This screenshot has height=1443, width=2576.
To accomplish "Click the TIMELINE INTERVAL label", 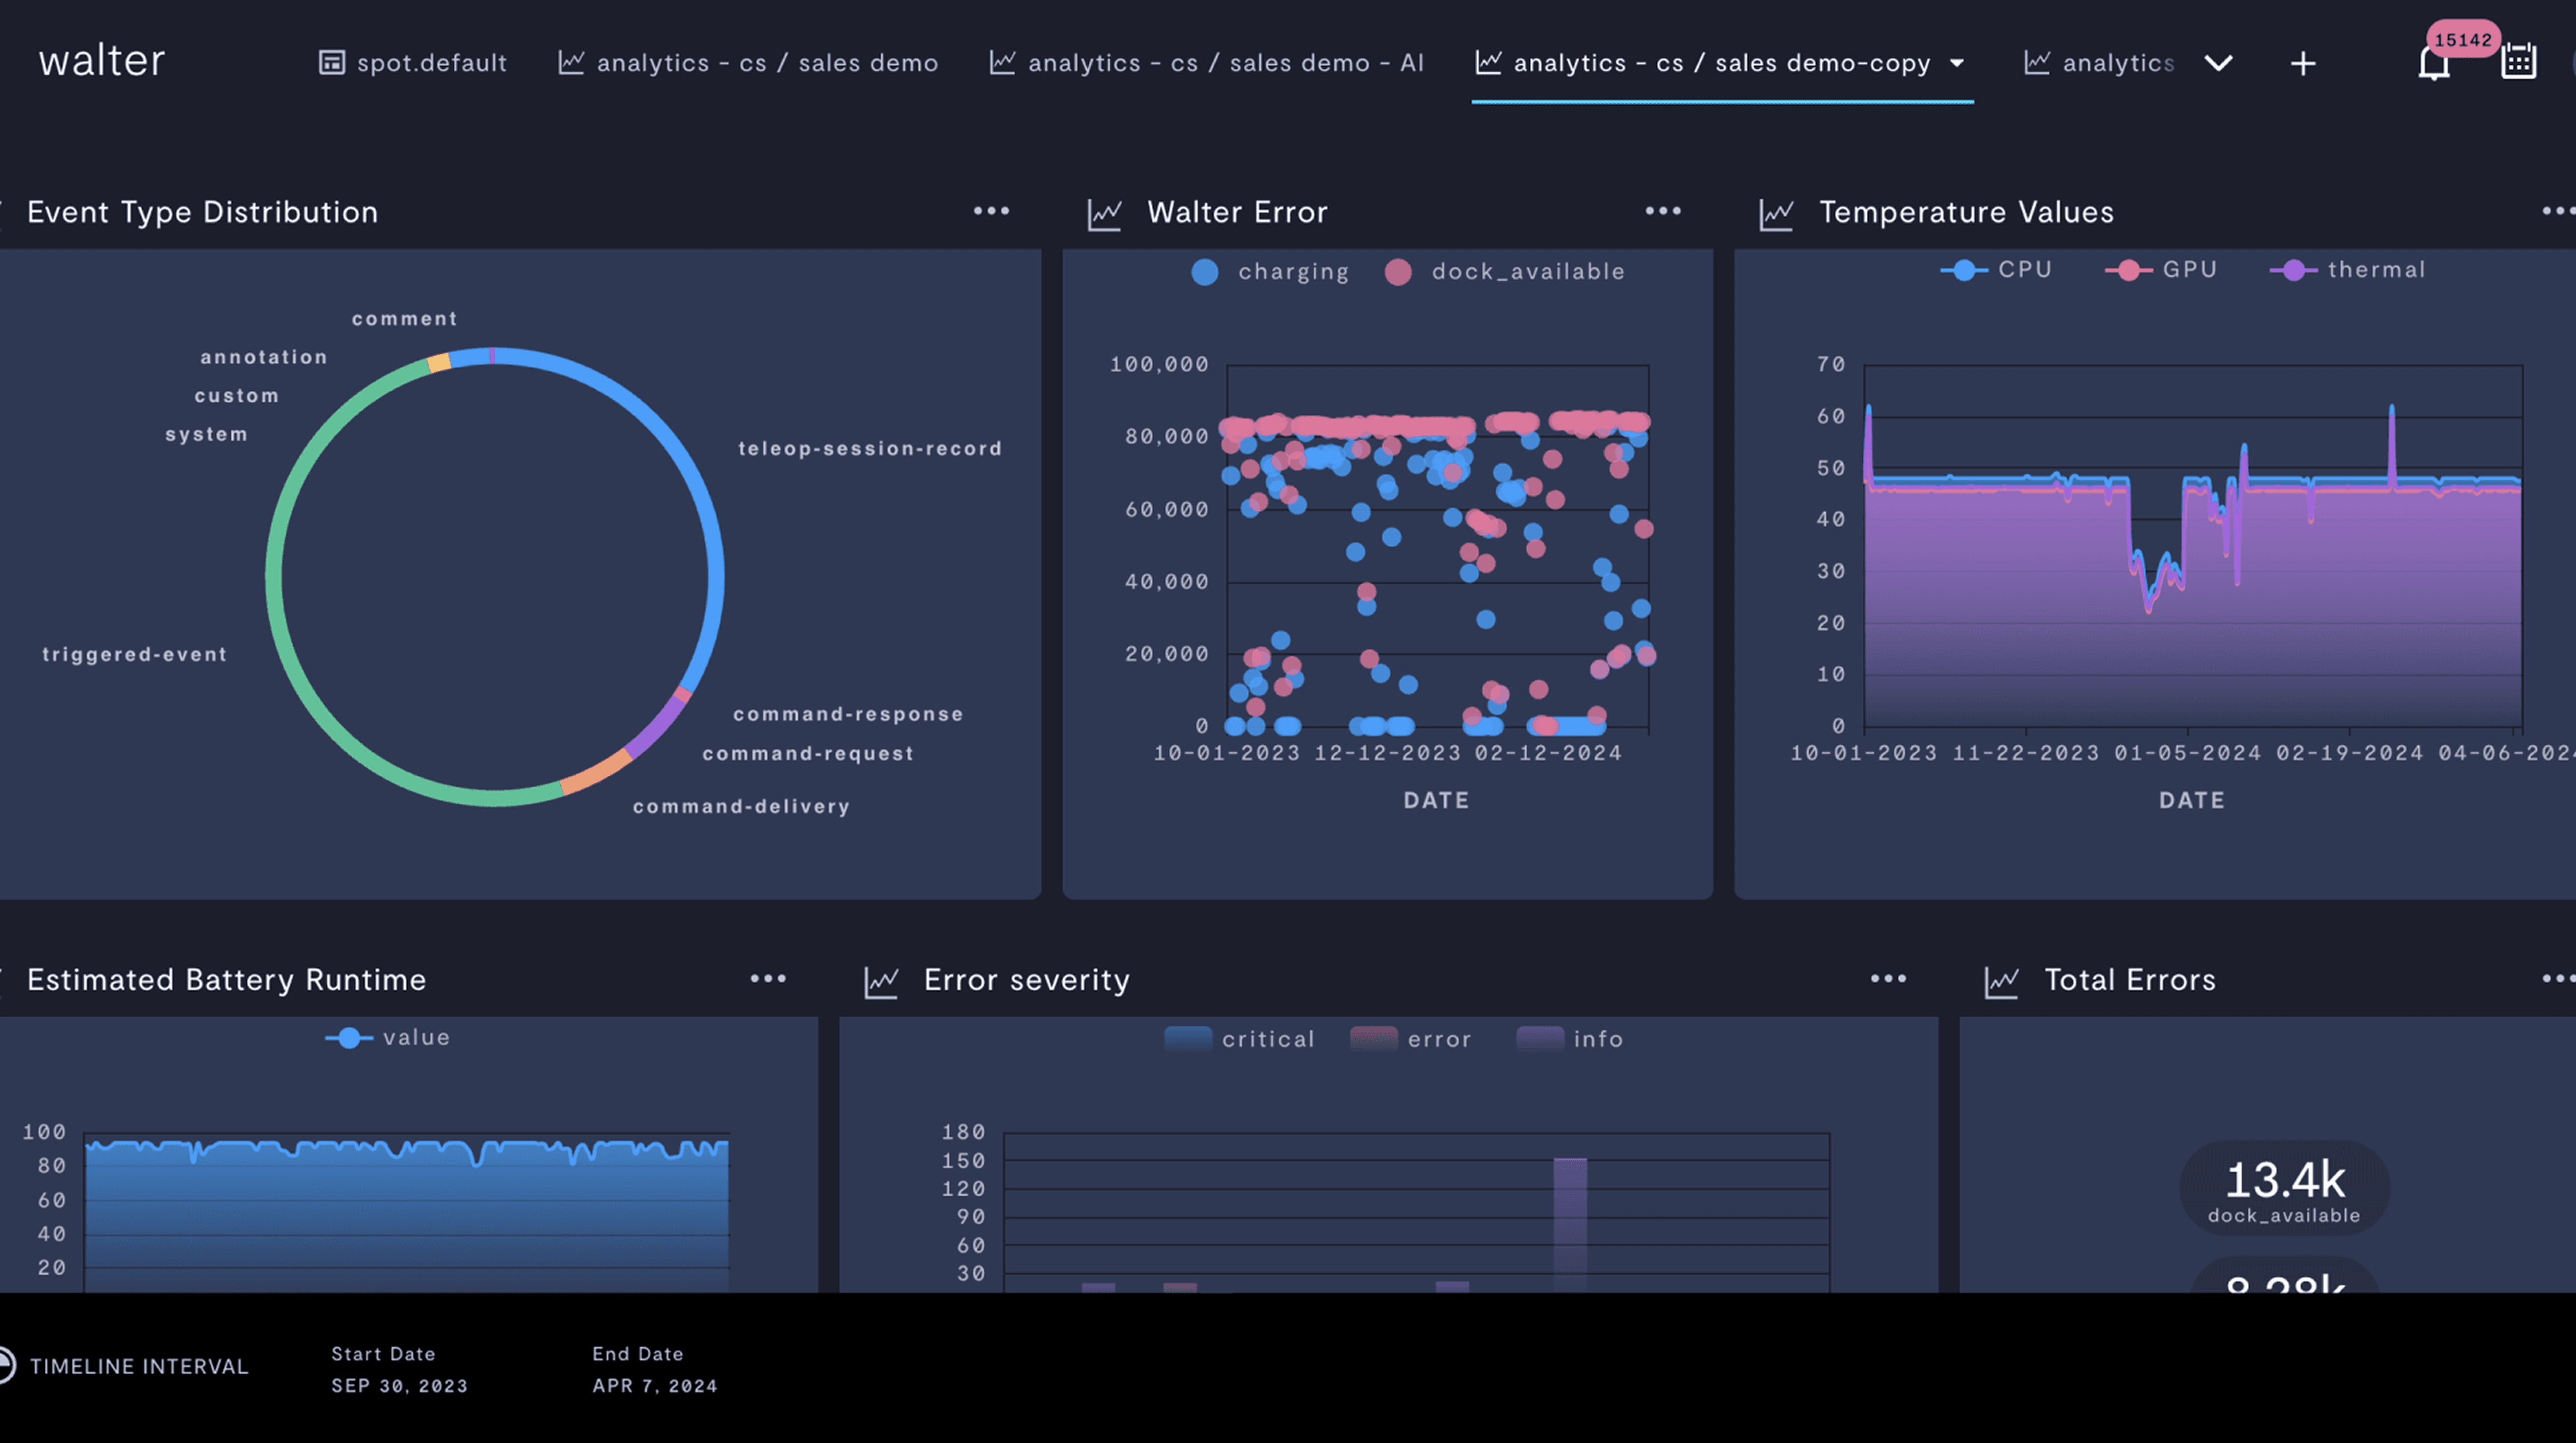I will pyautogui.click(x=139, y=1367).
